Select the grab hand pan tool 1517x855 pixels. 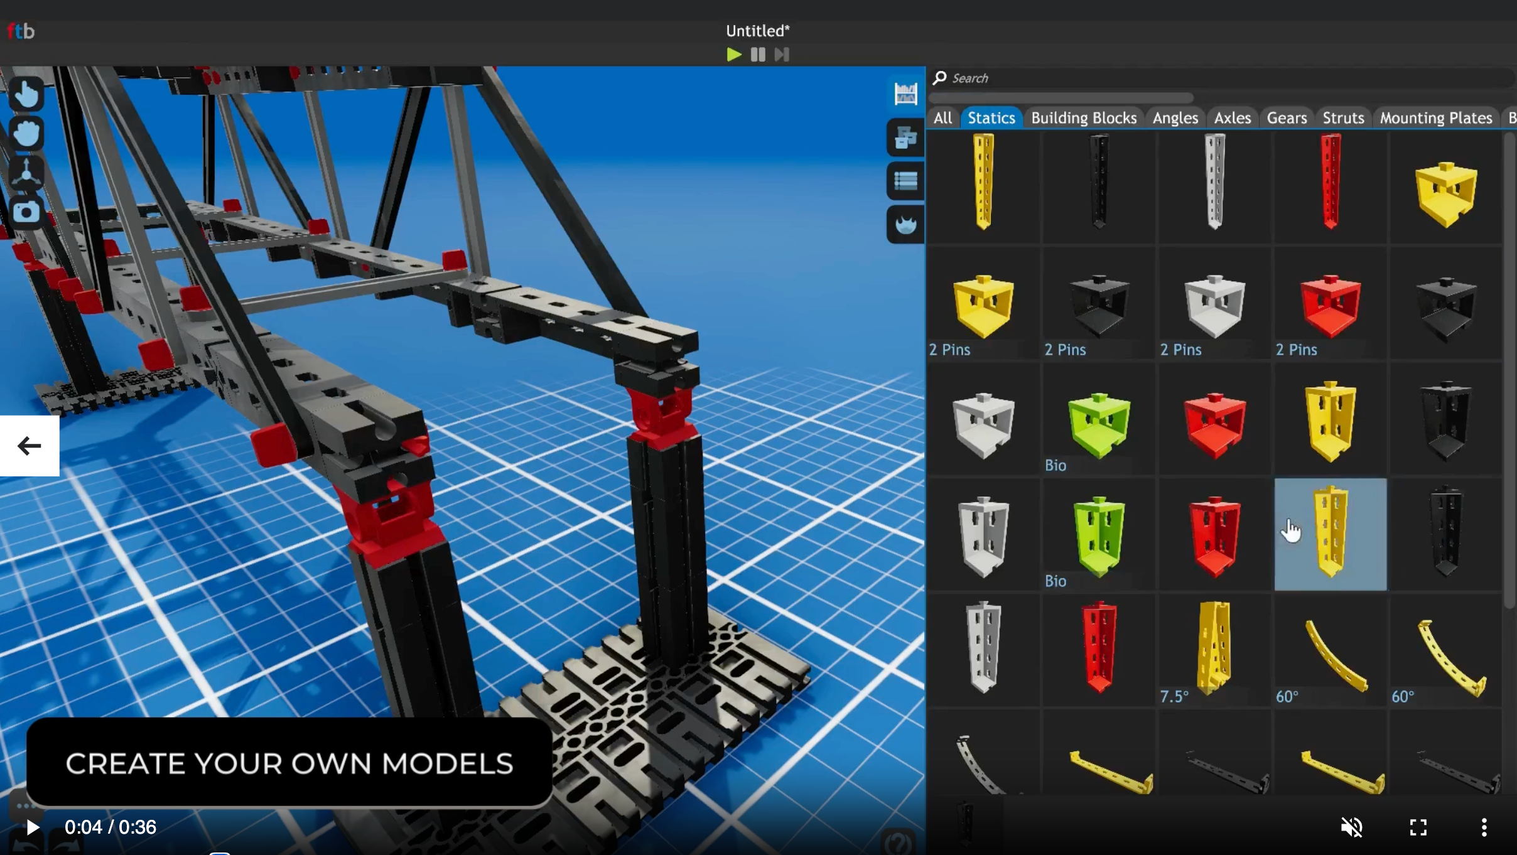(x=26, y=134)
